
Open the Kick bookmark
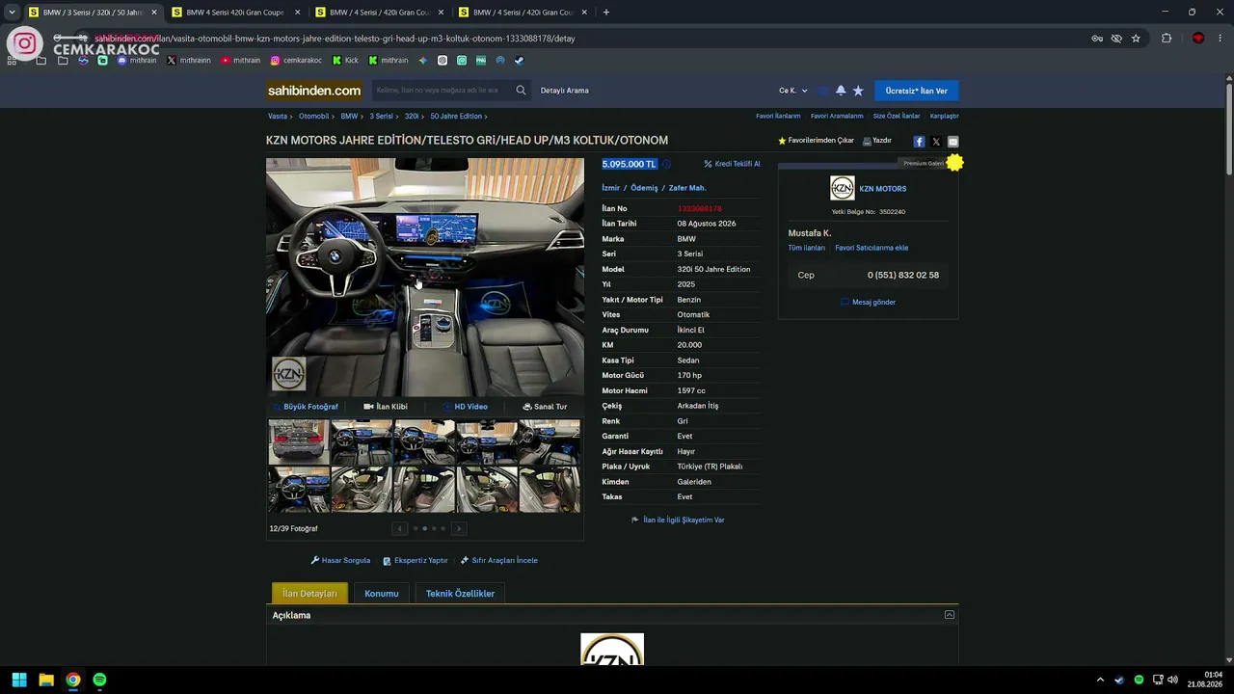click(345, 60)
